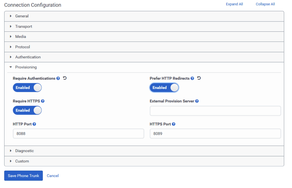Disable the Require Authentications toggle

click(x=27, y=88)
